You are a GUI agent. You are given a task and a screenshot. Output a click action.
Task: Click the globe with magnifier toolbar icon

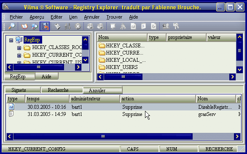coord(35,26)
